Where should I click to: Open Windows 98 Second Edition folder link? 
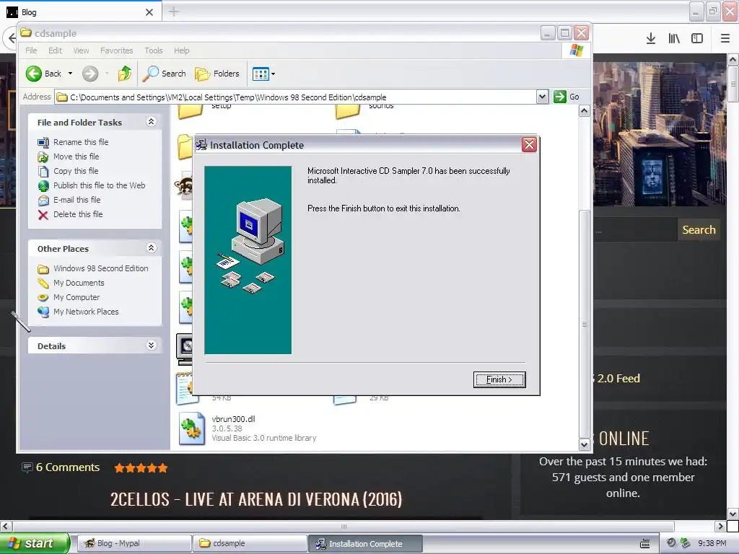(100, 268)
